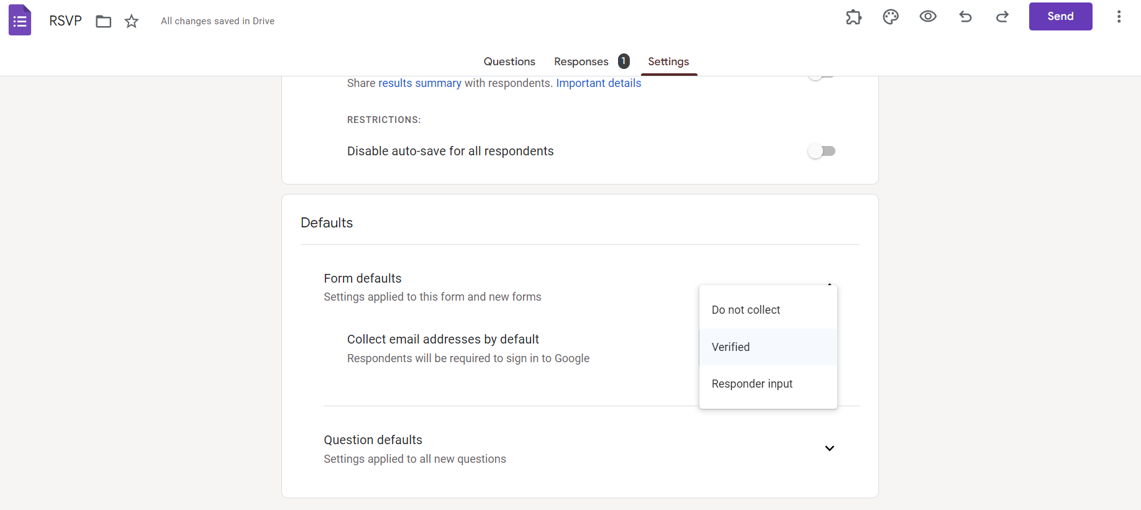This screenshot has height=510, width=1141.
Task: Pick the 'Verified' option
Action: [731, 347]
